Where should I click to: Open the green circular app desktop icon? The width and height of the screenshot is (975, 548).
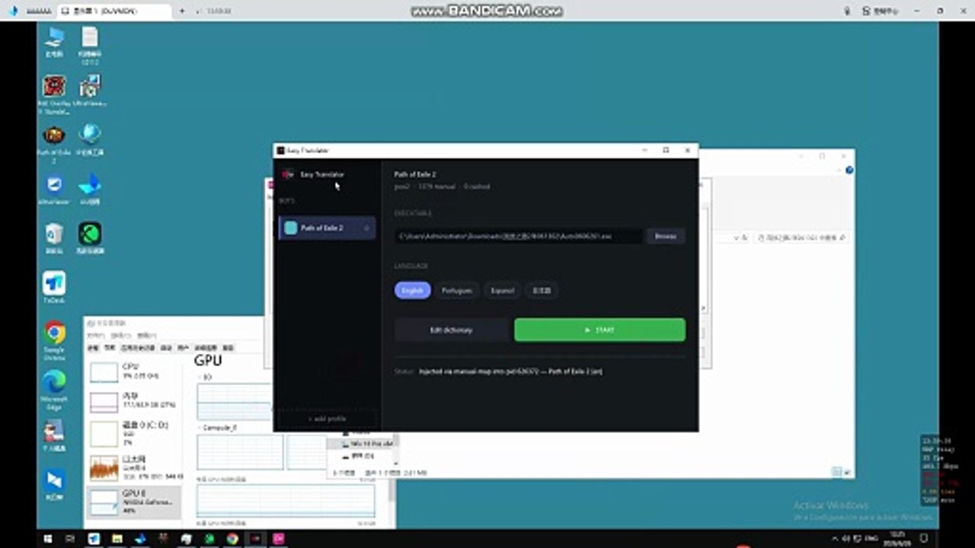[x=90, y=238]
